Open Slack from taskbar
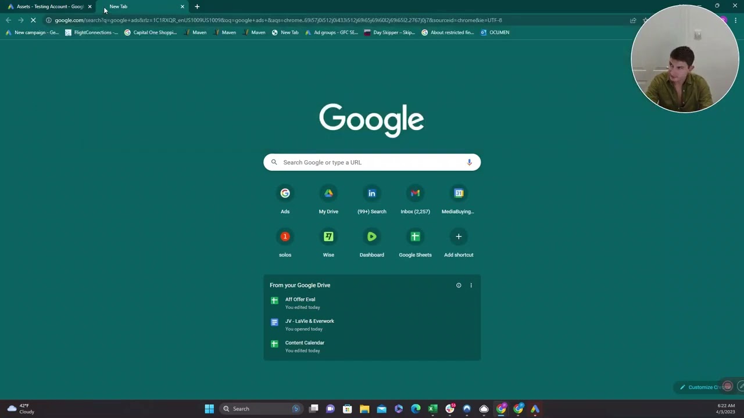This screenshot has width=744, height=418. (x=450, y=409)
